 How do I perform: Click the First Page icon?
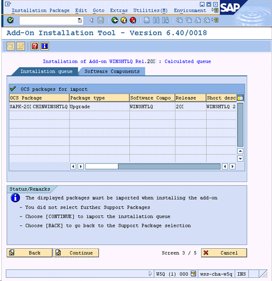click(179, 20)
